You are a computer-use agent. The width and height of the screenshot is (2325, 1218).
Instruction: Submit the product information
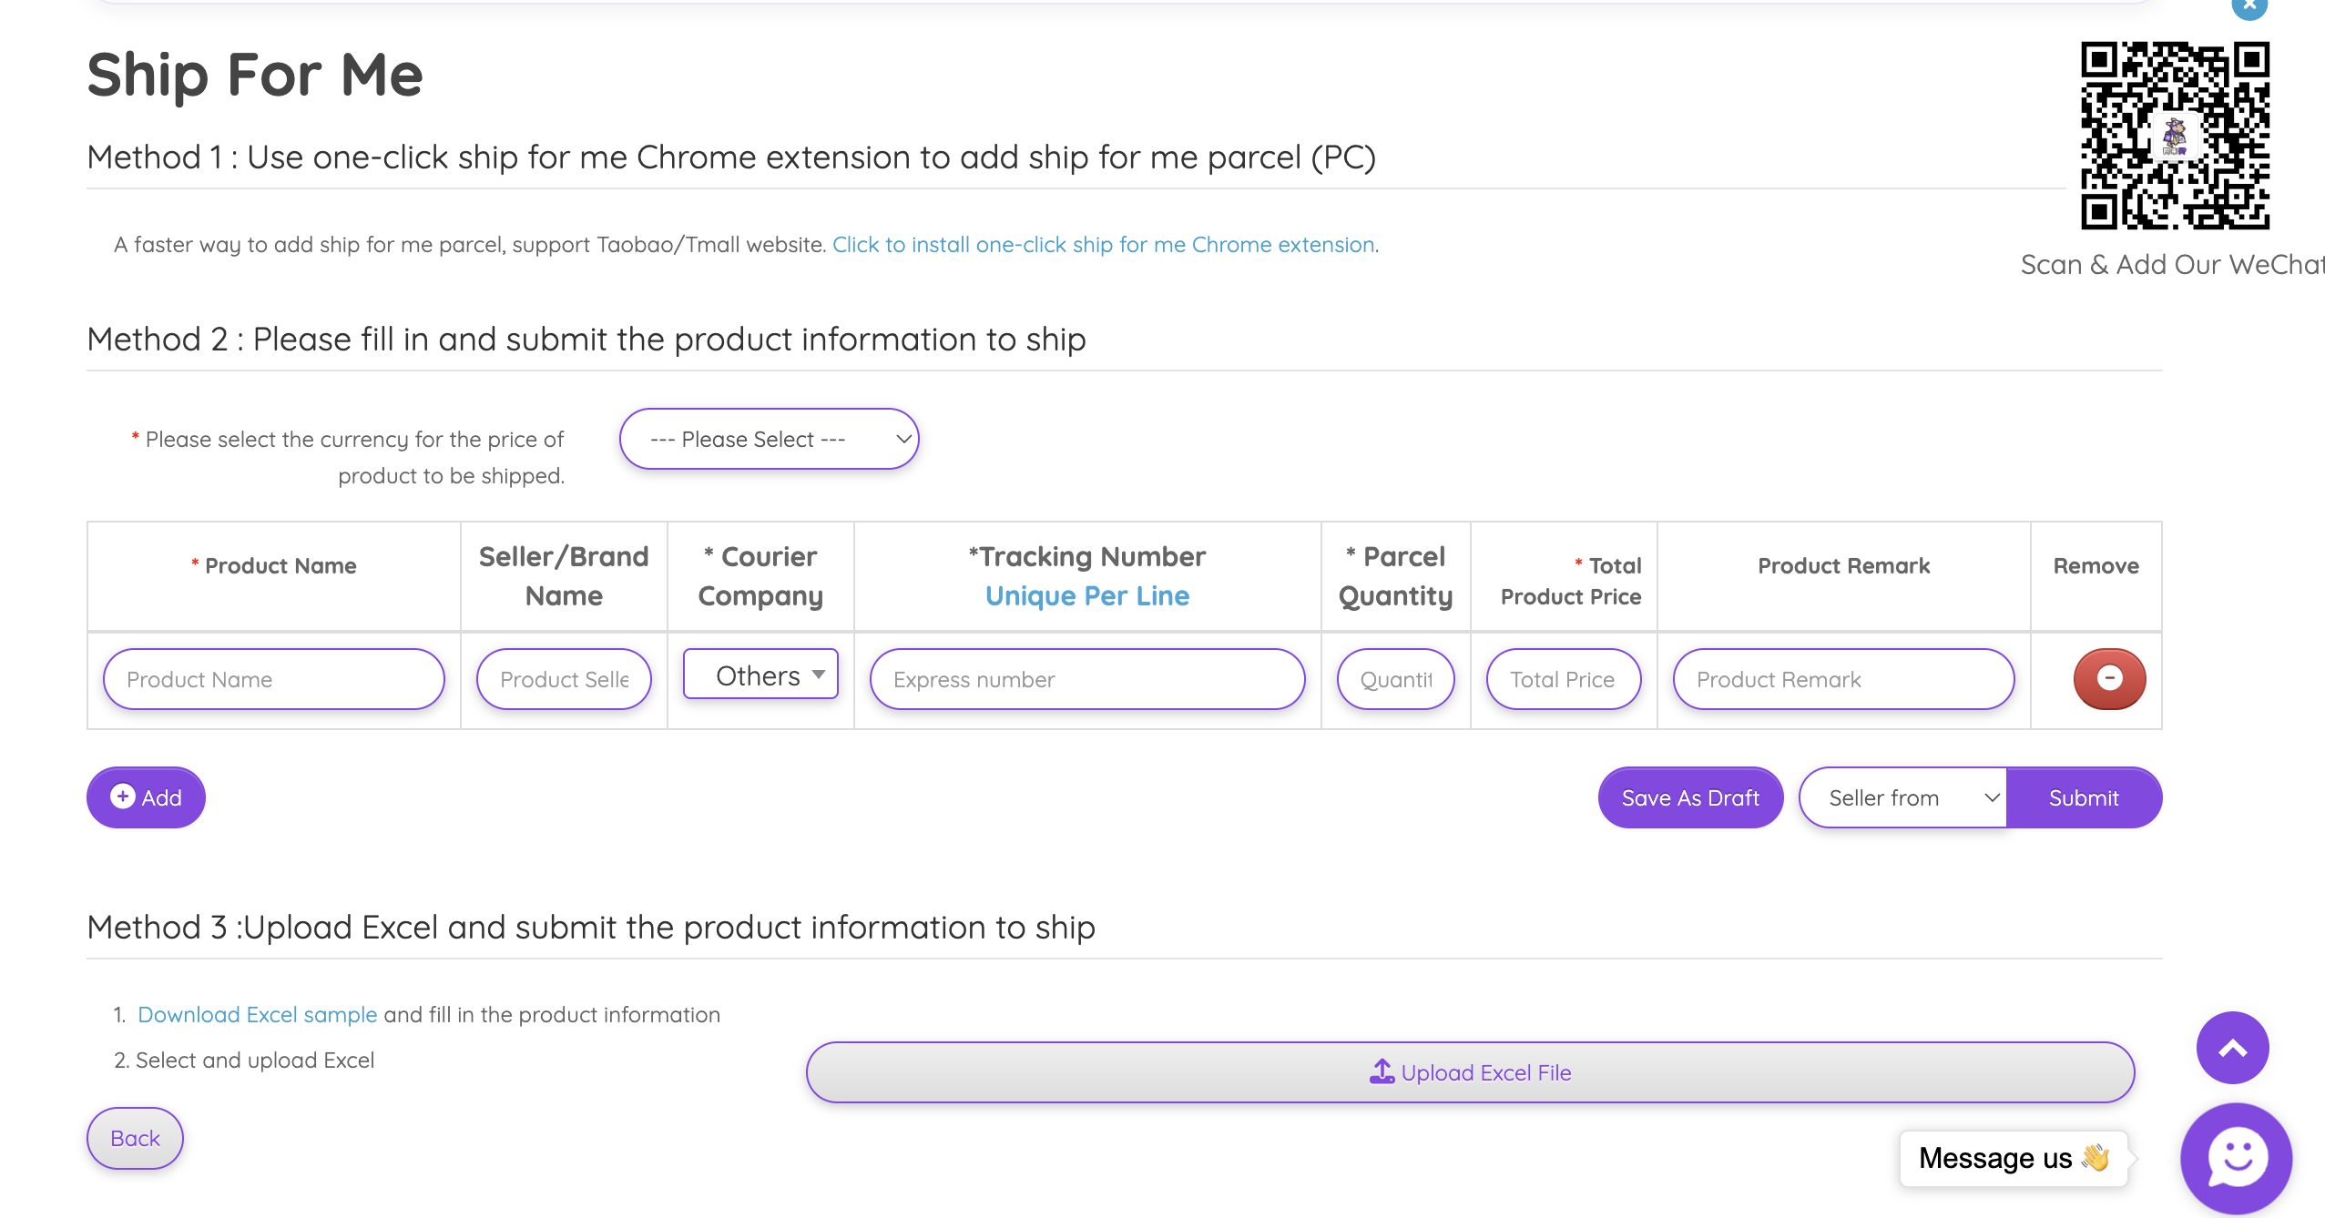(2083, 798)
